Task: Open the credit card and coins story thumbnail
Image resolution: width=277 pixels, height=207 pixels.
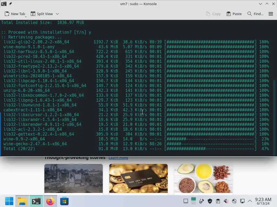Action: tap(138, 178)
